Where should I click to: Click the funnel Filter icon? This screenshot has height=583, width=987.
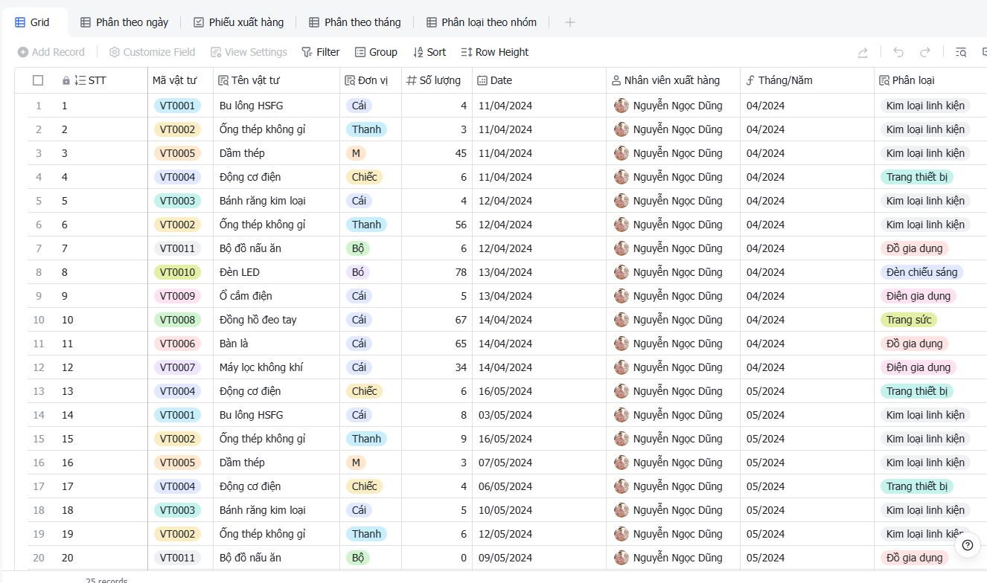tap(307, 52)
